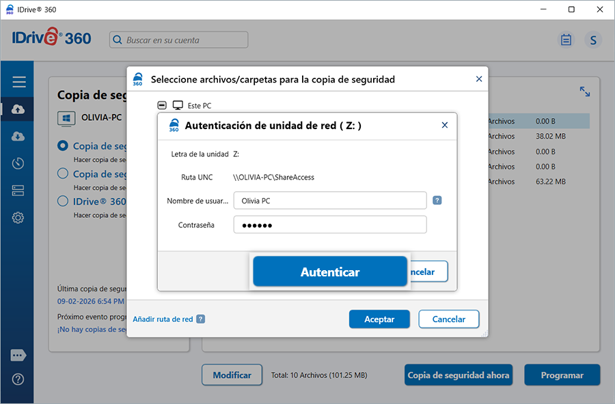Open the Scheduler clock icon in sidebar
The image size is (615, 404).
(x=18, y=163)
